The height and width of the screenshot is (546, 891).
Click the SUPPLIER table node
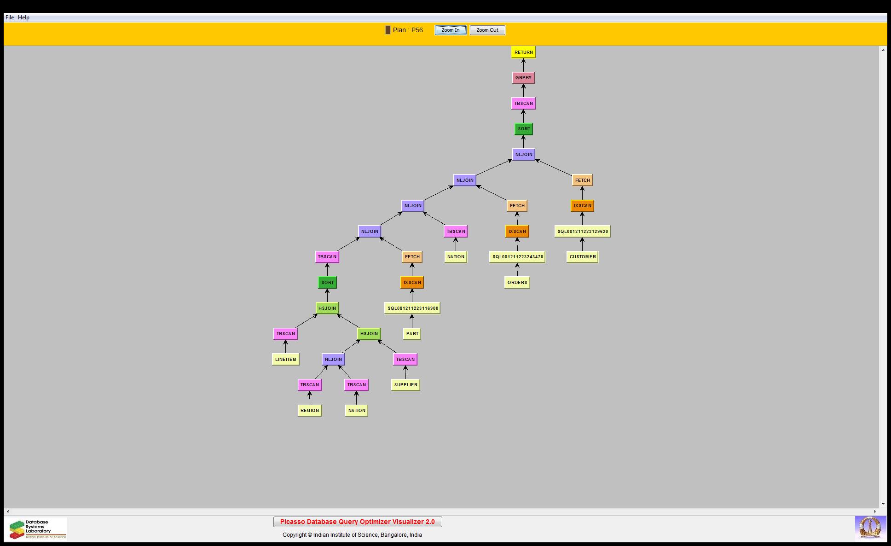tap(405, 385)
